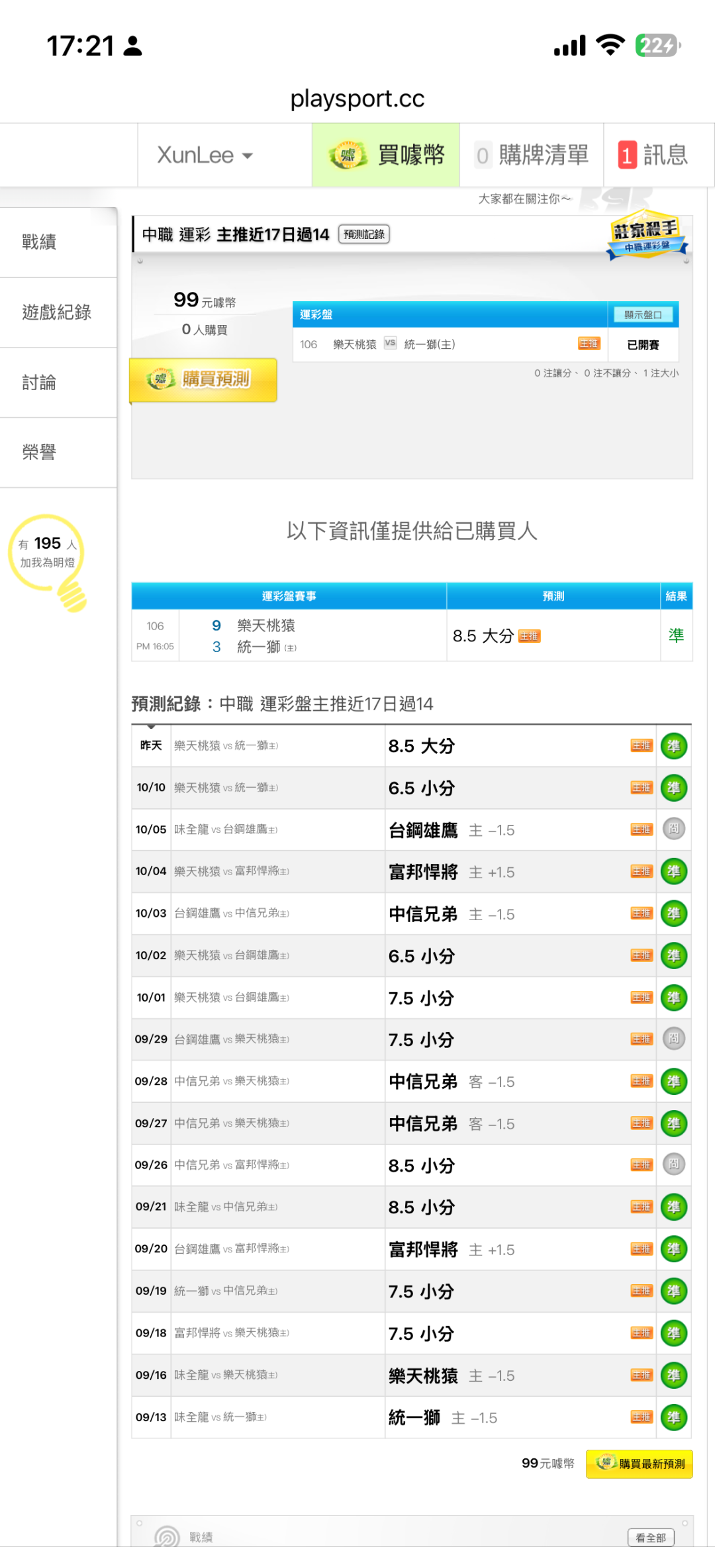This screenshot has height=1547, width=715.
Task: Click the red message count badge
Action: tap(626, 156)
